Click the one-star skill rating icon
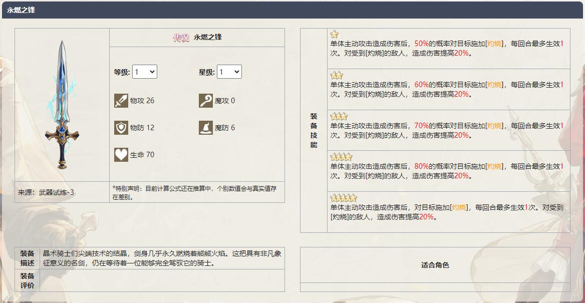 tap(334, 35)
